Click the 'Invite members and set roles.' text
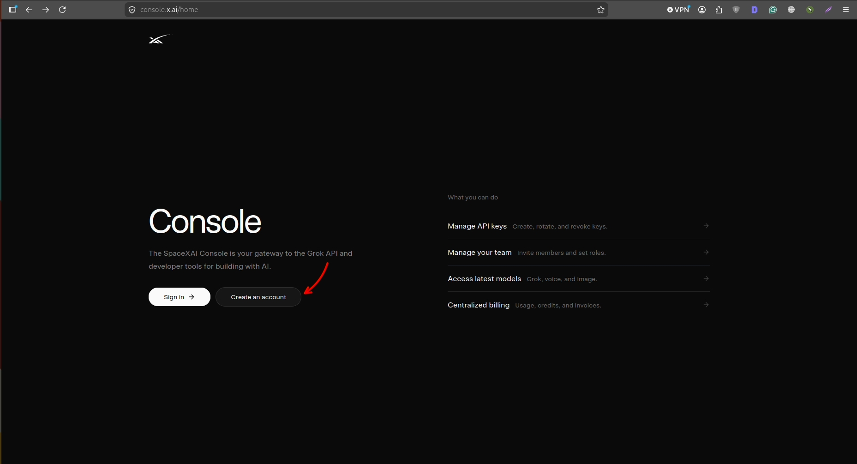 [561, 253]
